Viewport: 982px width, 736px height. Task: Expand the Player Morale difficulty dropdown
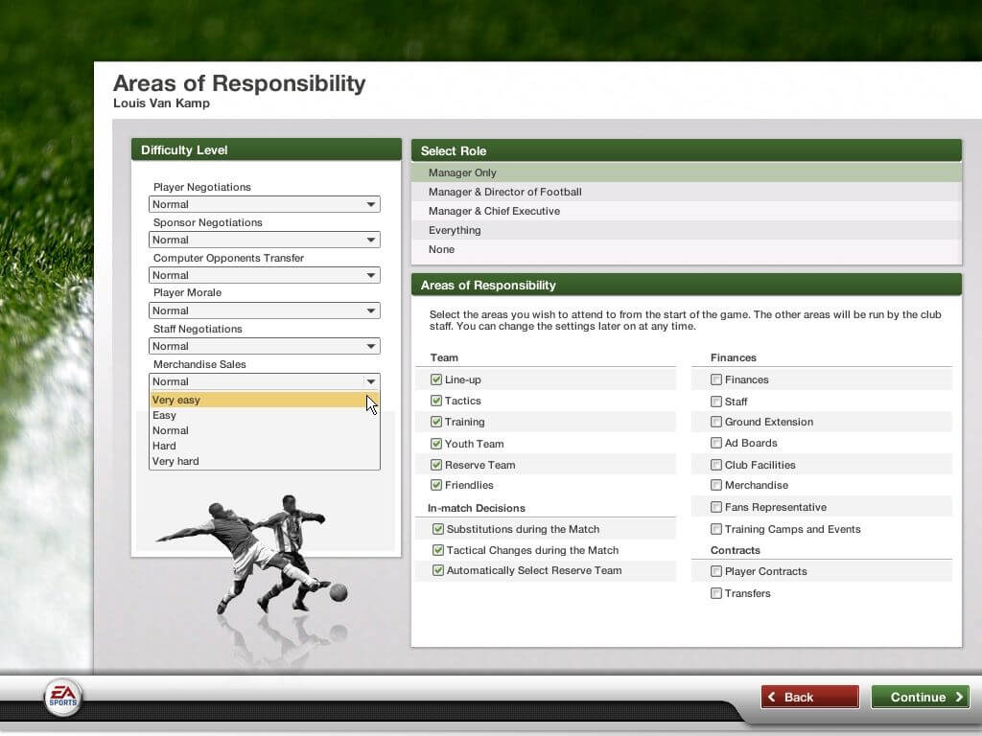click(265, 311)
